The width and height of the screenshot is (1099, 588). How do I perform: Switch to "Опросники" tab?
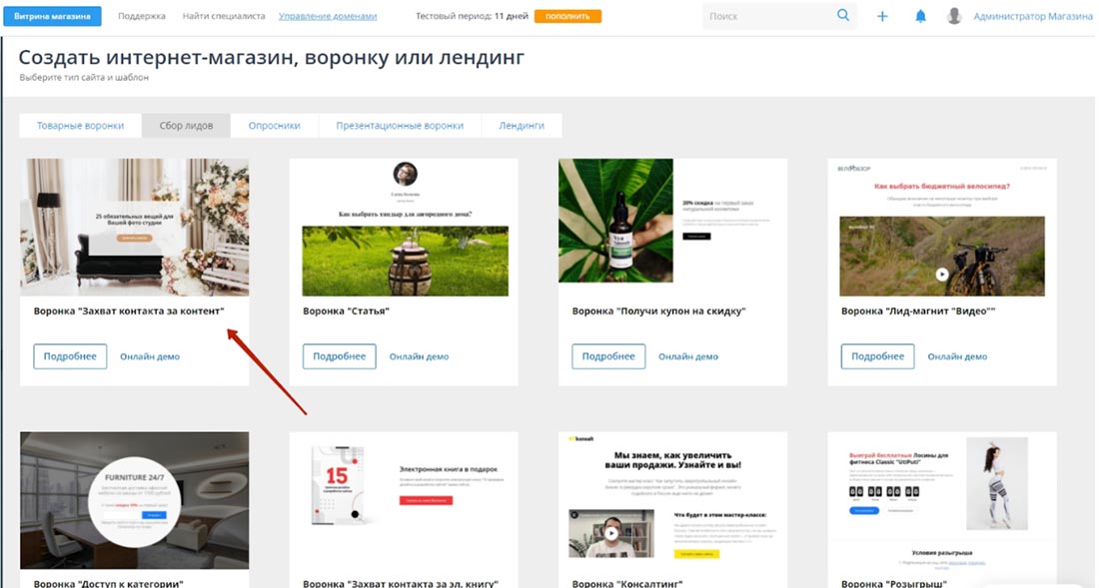(274, 126)
